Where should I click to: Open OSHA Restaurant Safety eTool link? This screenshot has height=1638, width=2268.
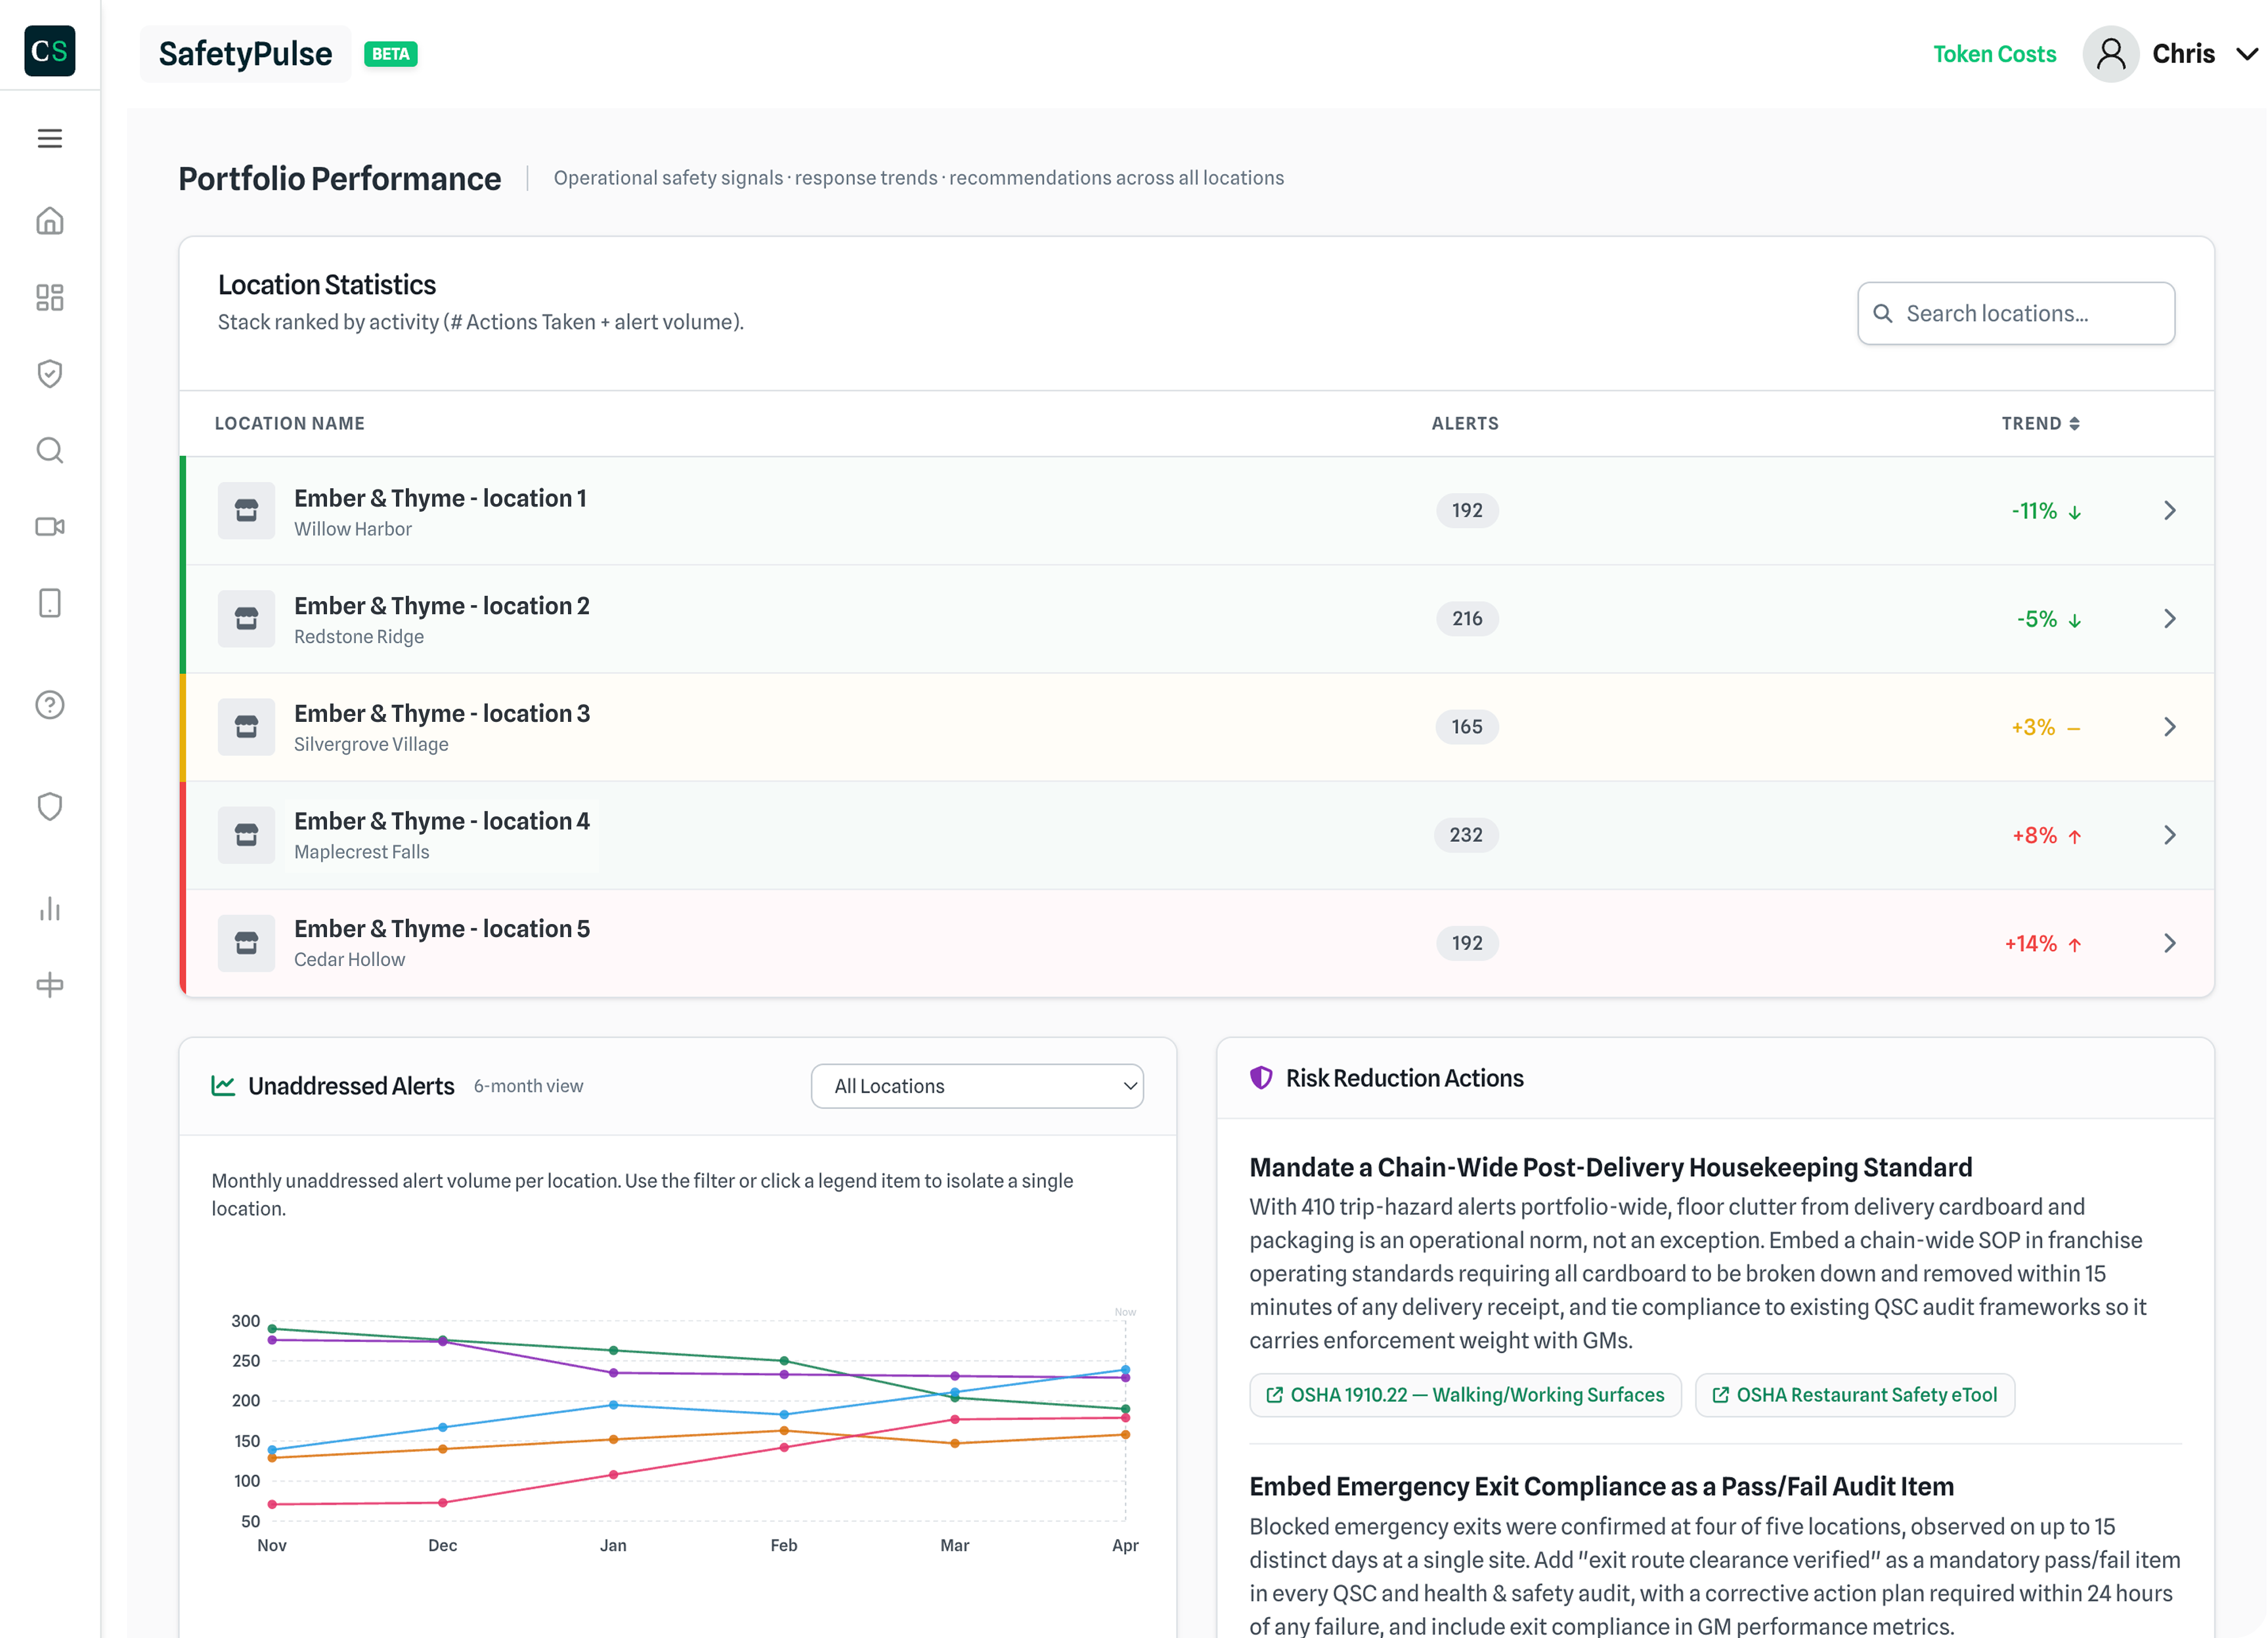(1855, 1395)
